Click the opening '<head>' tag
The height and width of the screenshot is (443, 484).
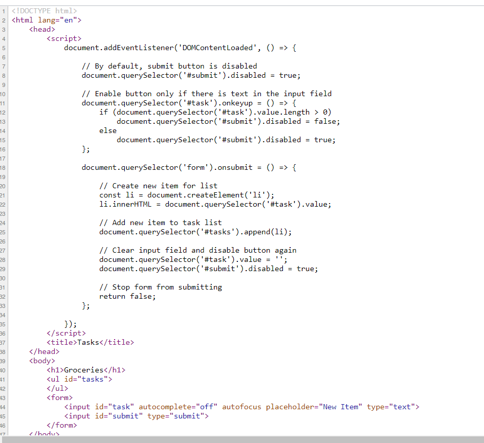pyautogui.click(x=42, y=29)
